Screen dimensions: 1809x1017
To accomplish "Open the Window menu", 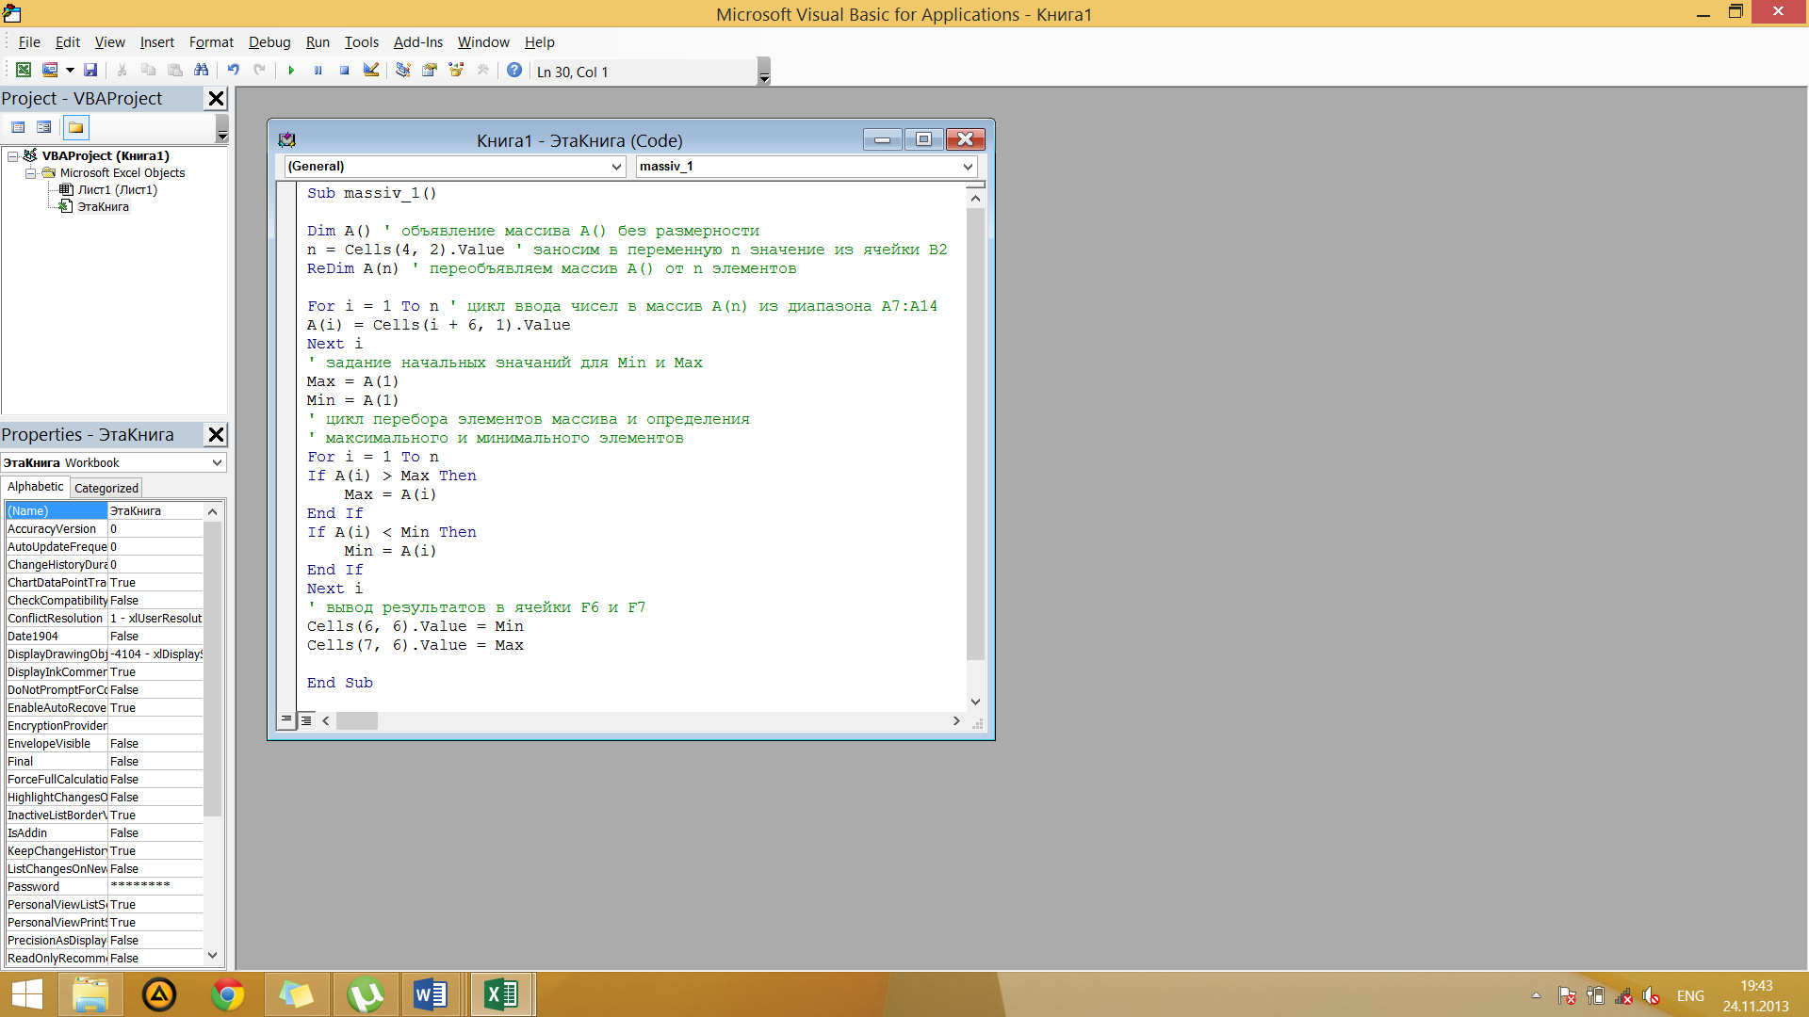I will (483, 42).
